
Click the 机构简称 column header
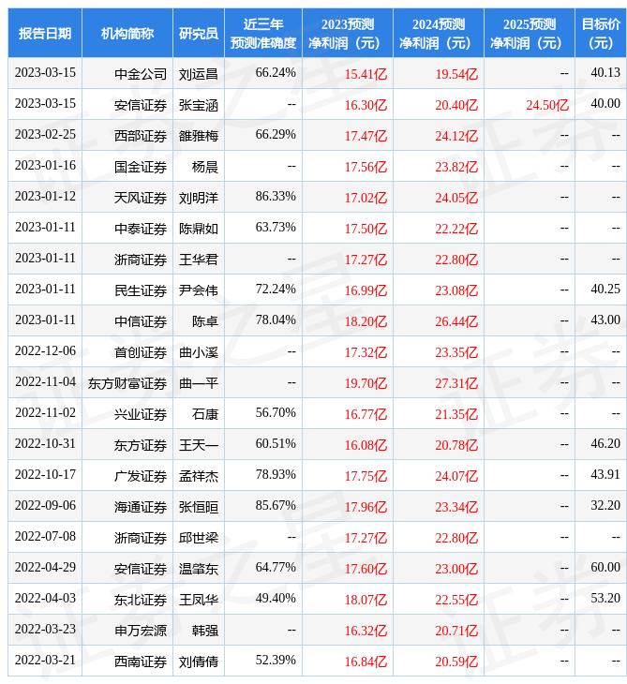(x=127, y=34)
